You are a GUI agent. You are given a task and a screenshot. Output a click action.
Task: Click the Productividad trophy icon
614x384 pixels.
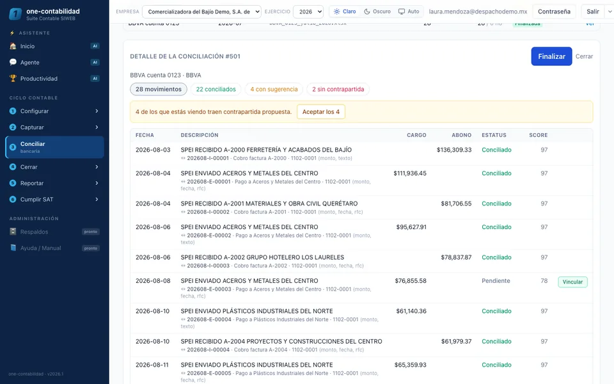[13, 78]
